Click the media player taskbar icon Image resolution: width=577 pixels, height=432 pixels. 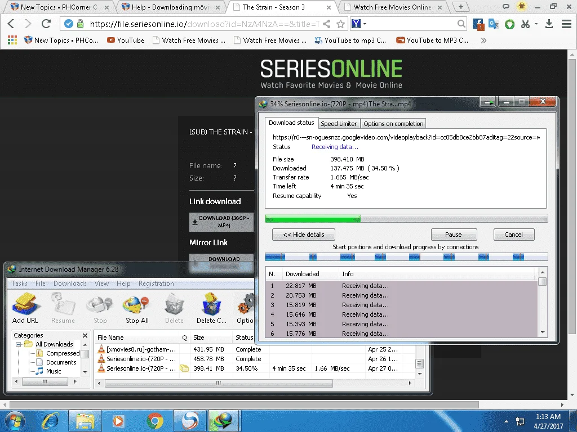click(x=119, y=421)
